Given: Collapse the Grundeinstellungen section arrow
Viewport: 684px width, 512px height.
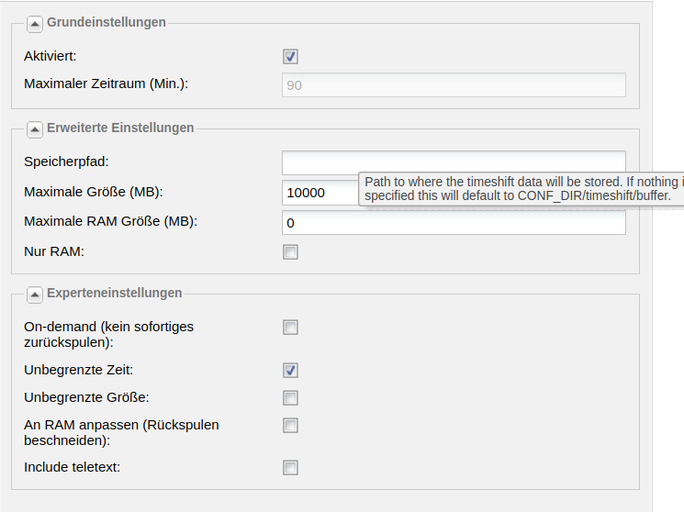Looking at the screenshot, I should click(x=35, y=24).
